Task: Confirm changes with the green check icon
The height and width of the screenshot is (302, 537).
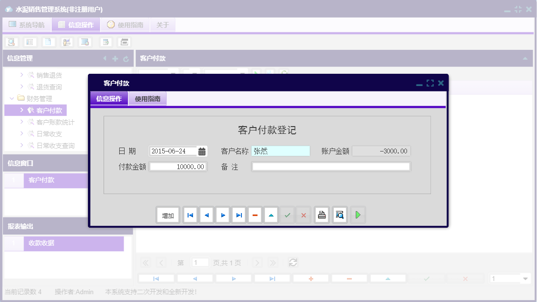Action: [287, 215]
